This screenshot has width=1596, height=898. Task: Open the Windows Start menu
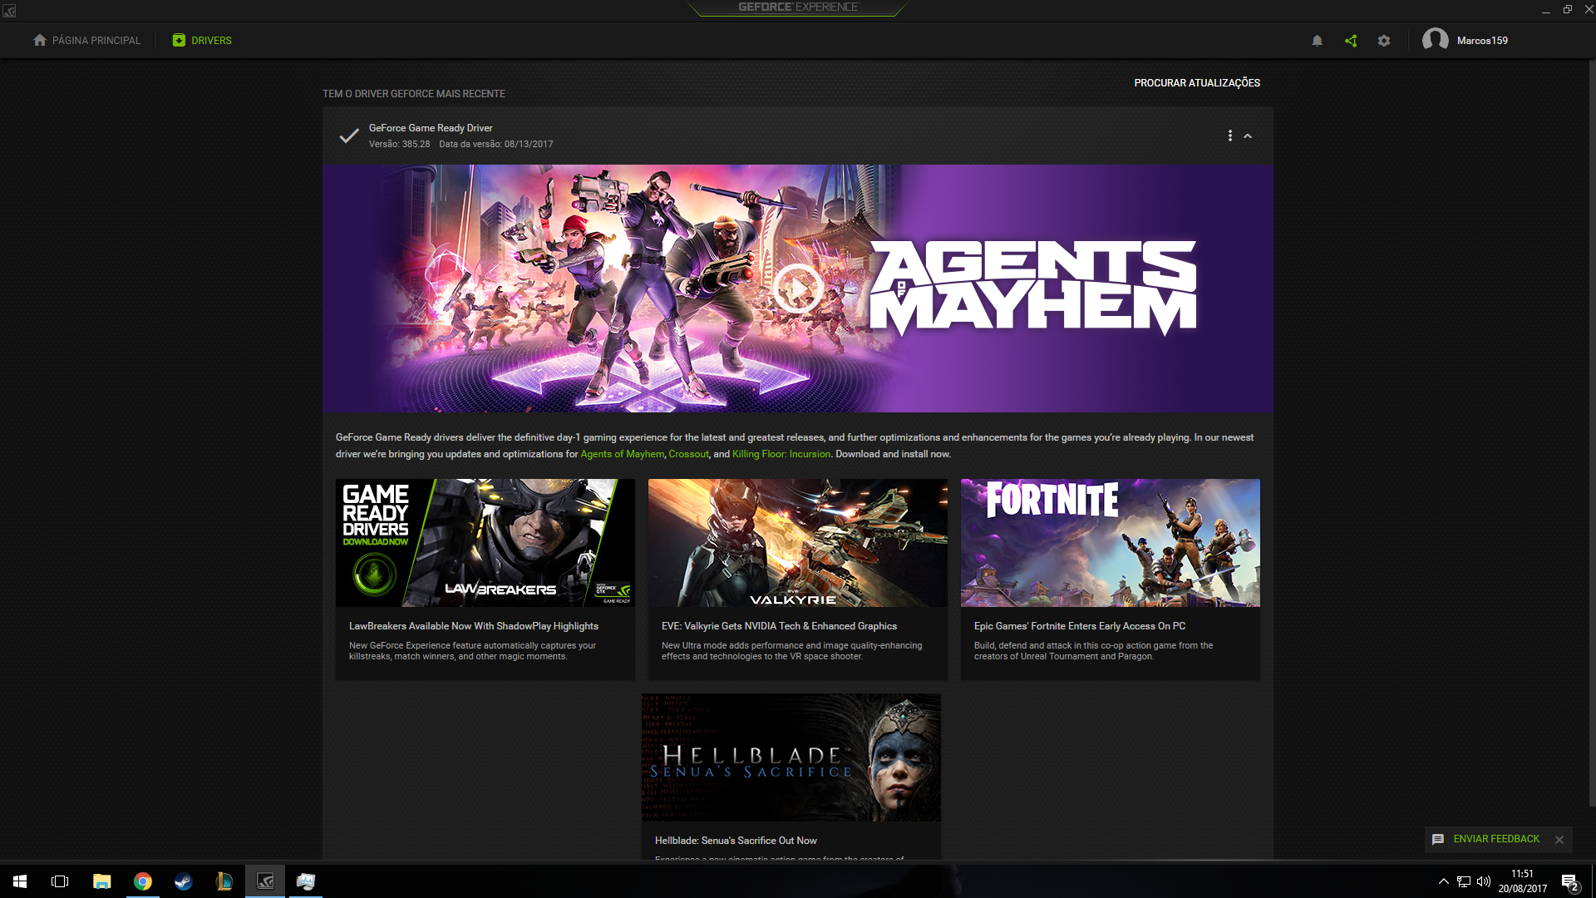(20, 881)
